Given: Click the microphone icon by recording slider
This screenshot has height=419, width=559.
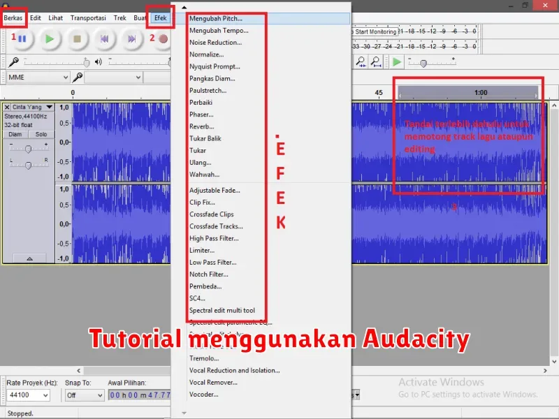Looking at the screenshot, I should tap(13, 62).
